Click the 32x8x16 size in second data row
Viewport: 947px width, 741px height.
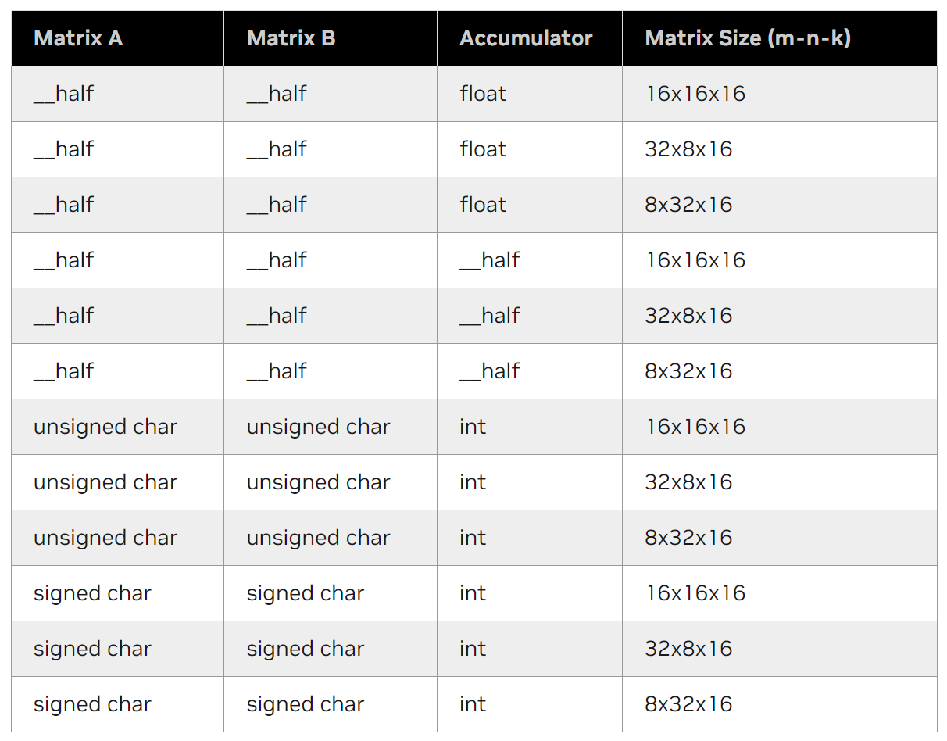688,149
